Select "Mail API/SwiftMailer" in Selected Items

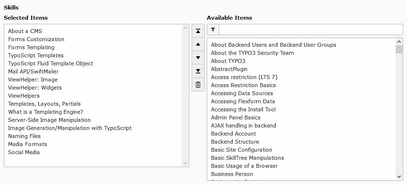click(x=33, y=72)
